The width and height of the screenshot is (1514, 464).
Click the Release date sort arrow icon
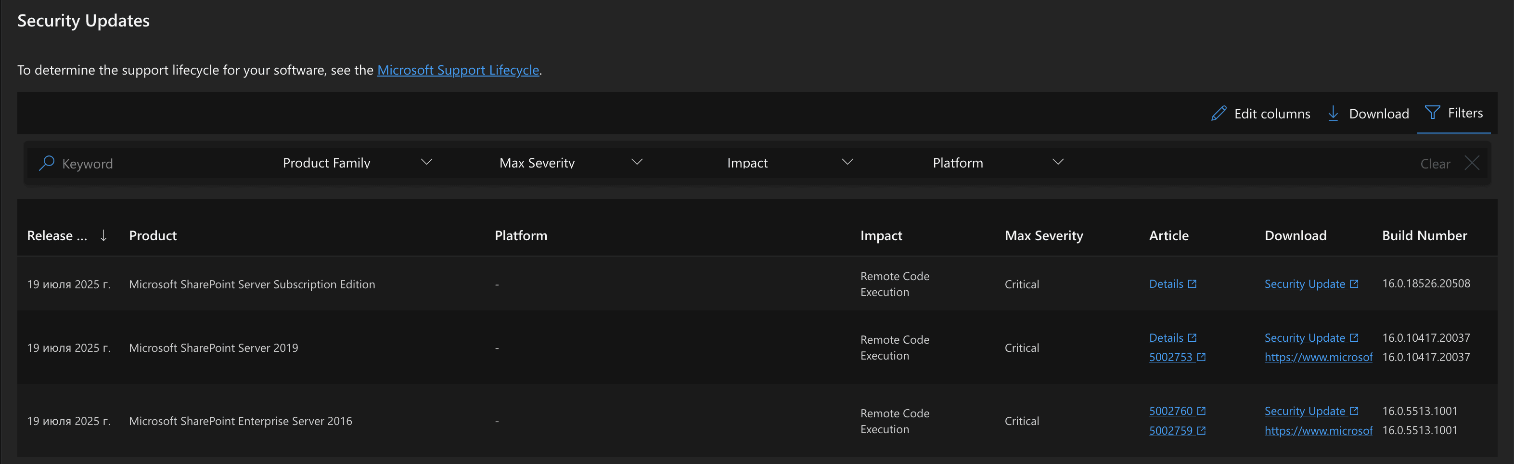click(103, 235)
